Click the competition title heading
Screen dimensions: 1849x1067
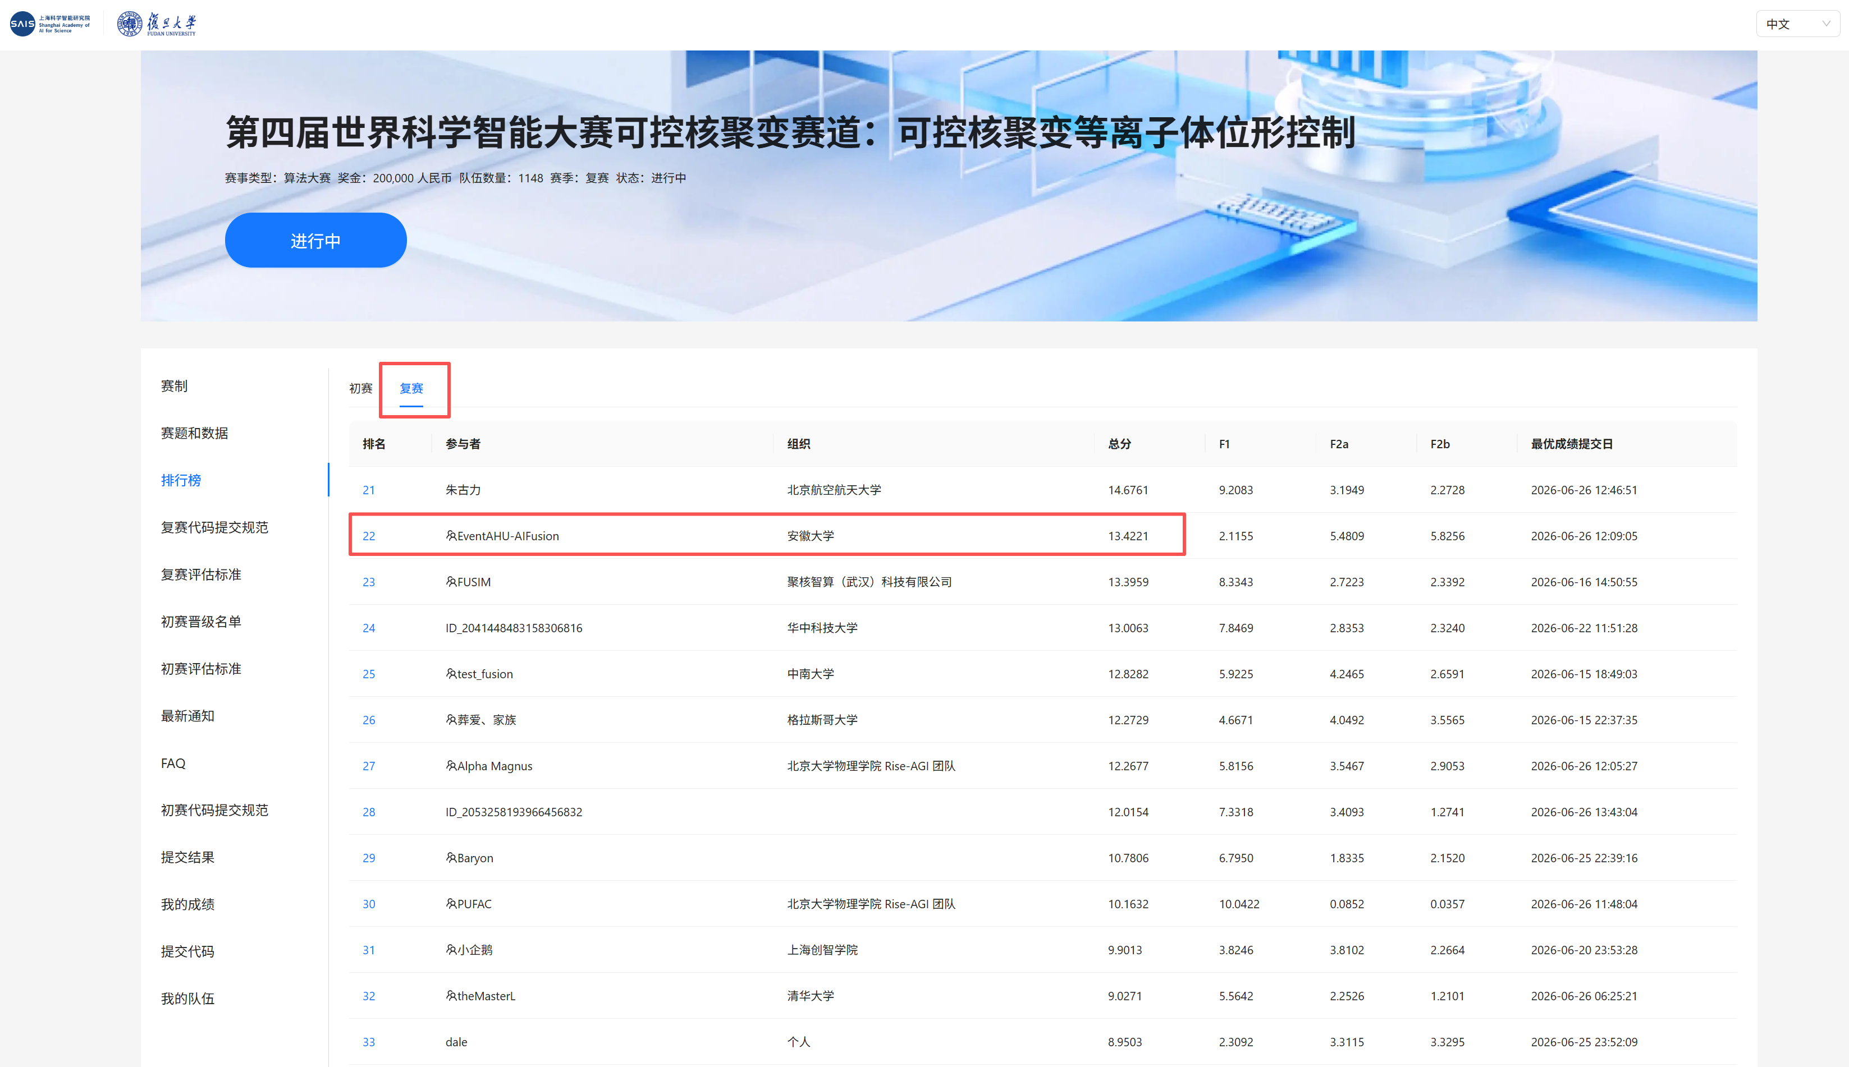tap(790, 132)
